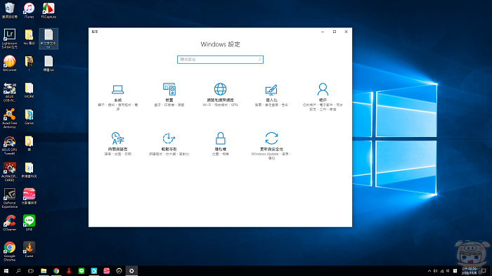Image resolution: width=492 pixels, height=276 pixels.
Task: Open the Ease of Access category
Action: [169, 144]
